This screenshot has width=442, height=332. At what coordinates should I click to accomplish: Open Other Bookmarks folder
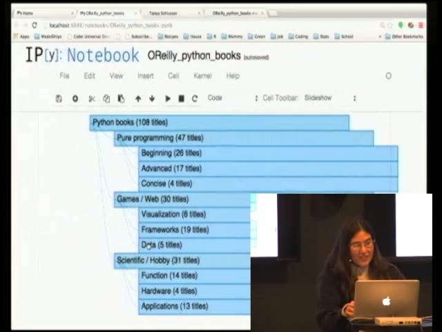point(404,37)
